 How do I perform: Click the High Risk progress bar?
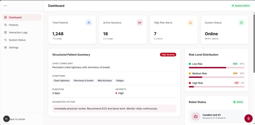click(x=216, y=87)
